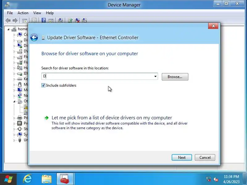Select the Keyboards category icon

click(20, 79)
